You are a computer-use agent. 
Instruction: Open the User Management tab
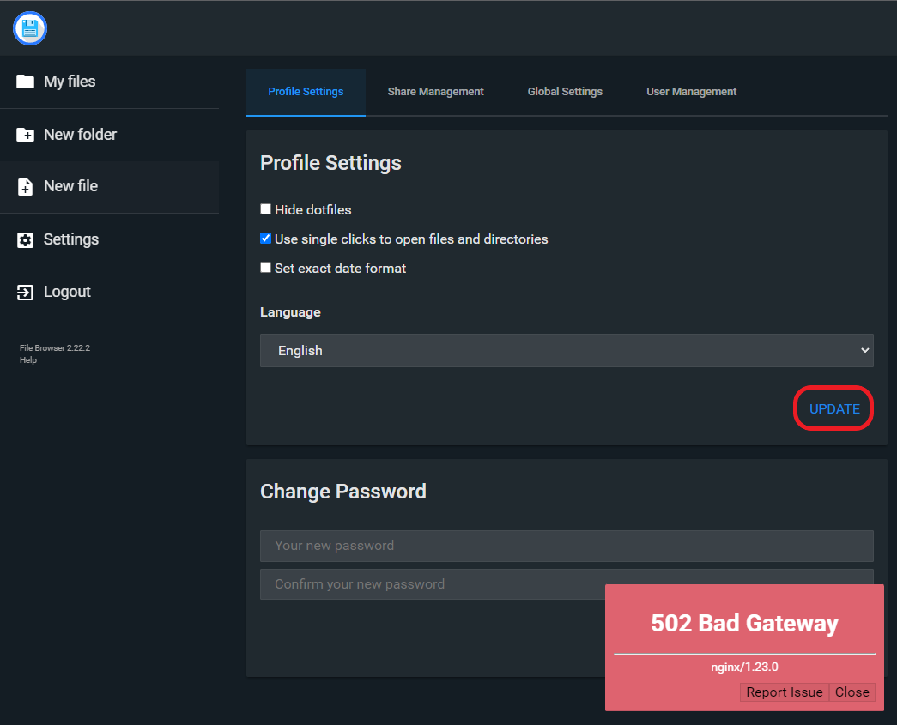[x=691, y=91]
